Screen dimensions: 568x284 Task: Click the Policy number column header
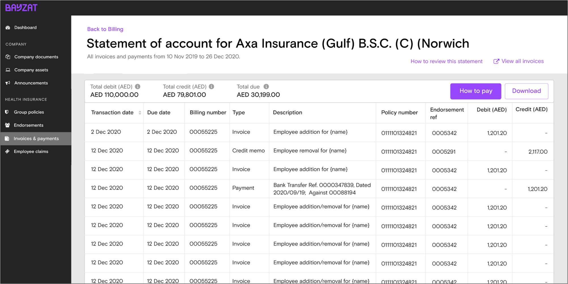coord(399,112)
